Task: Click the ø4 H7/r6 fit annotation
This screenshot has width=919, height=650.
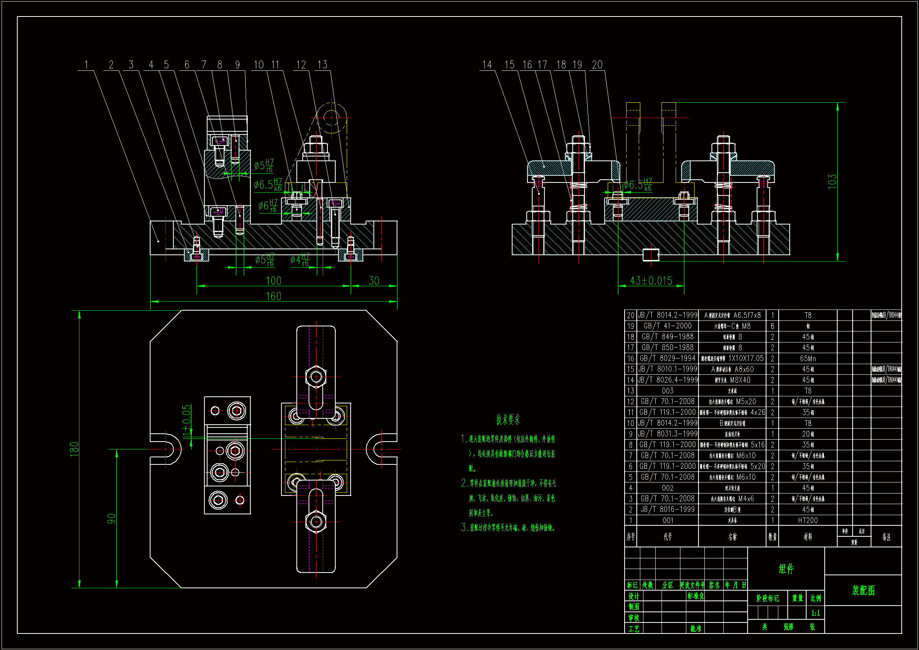Action: tap(300, 260)
